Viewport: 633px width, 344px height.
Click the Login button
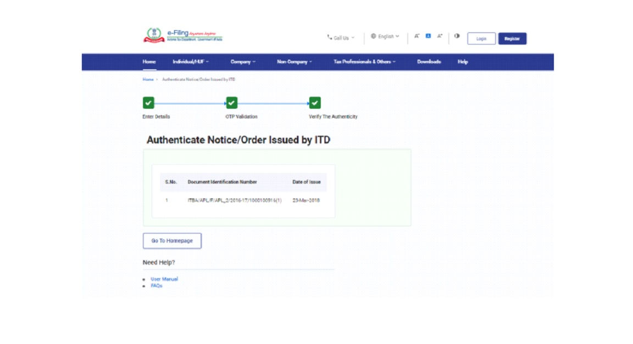(x=481, y=38)
